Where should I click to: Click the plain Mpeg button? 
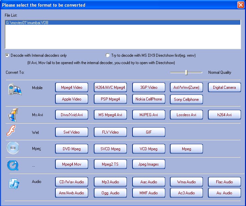pyautogui.click(x=186, y=149)
